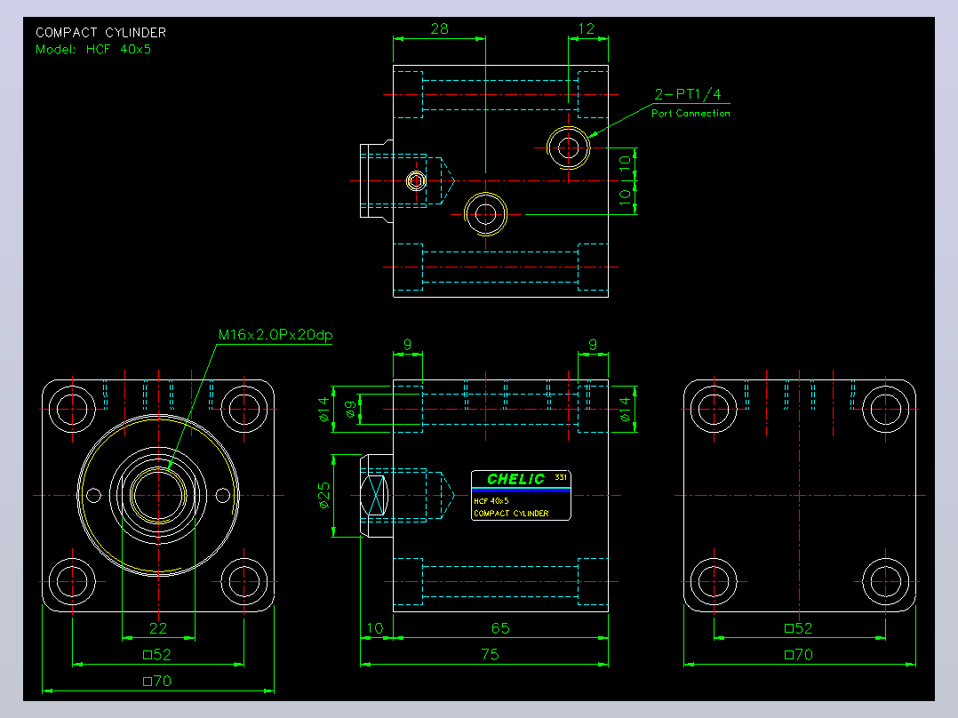Image resolution: width=958 pixels, height=718 pixels.
Task: Click the 'Model: HCF 40x5' label
Action: tap(92, 50)
